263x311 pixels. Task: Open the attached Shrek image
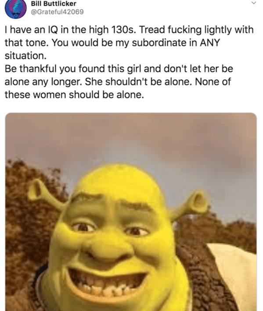click(x=131, y=212)
